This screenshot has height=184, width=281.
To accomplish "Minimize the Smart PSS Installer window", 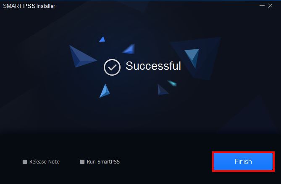I will [262, 6].
